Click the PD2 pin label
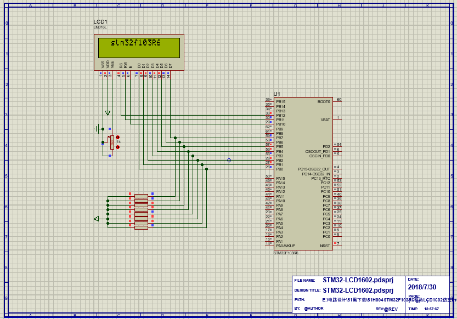This screenshot has height=319, width=457. 326,147
